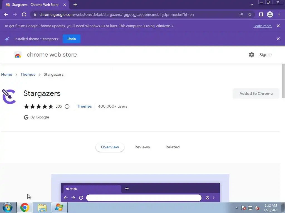285x213 pixels.
Task: Click the Windows flag taskbar icon
Action: (59, 207)
